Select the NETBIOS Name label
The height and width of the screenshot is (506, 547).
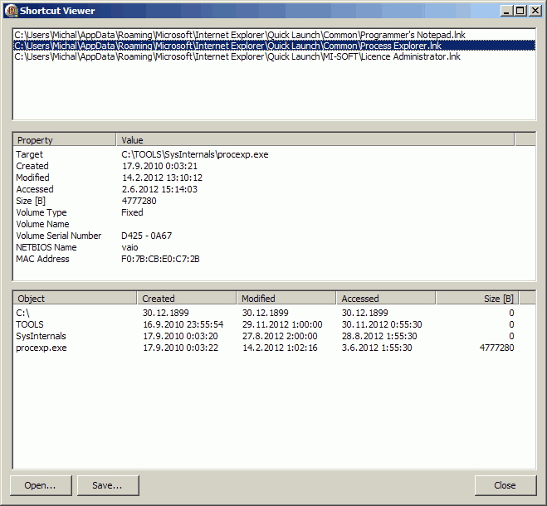[46, 247]
